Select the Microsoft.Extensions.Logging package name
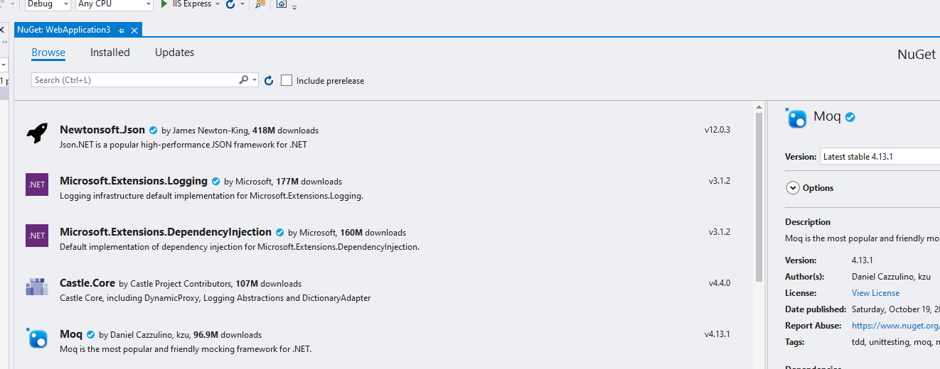Screen dimensions: 940x369 tap(134, 181)
